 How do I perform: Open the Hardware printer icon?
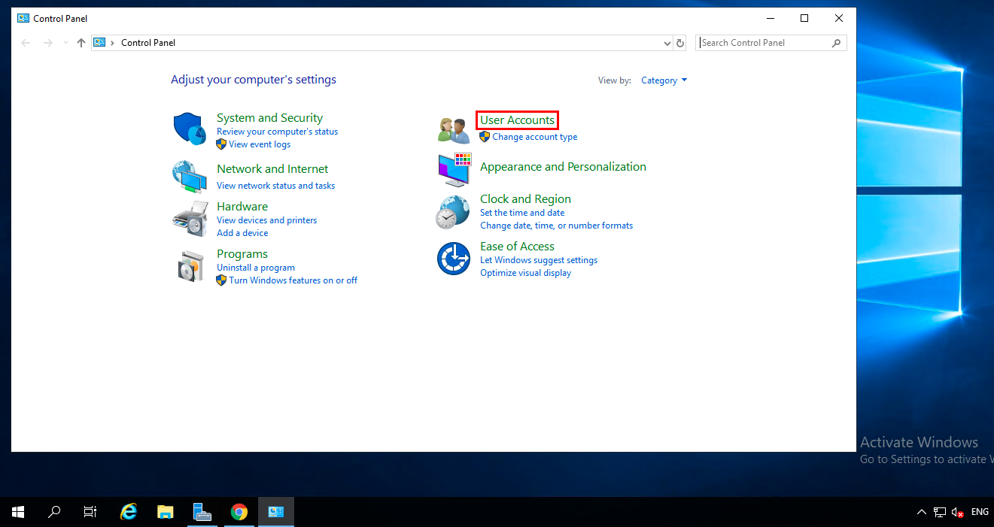coord(190,218)
